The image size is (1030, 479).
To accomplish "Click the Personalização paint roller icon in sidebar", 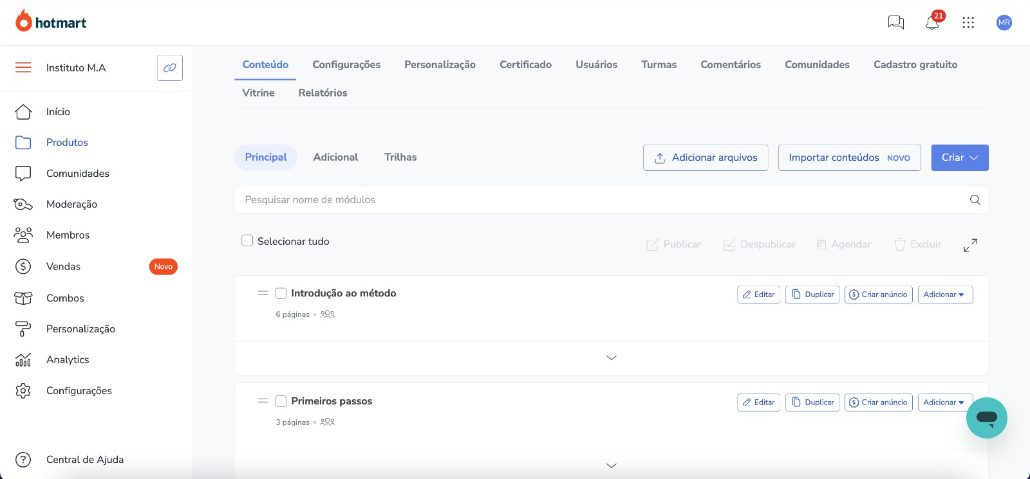I will coord(23,329).
